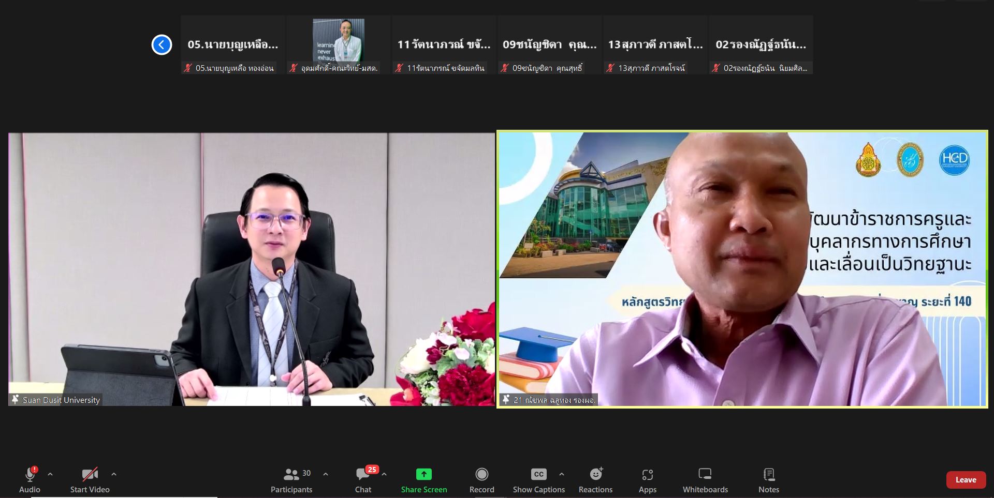This screenshot has width=994, height=498.
Task: Select participant tile 11รัตนาภรณ์
Action: pyautogui.click(x=444, y=45)
